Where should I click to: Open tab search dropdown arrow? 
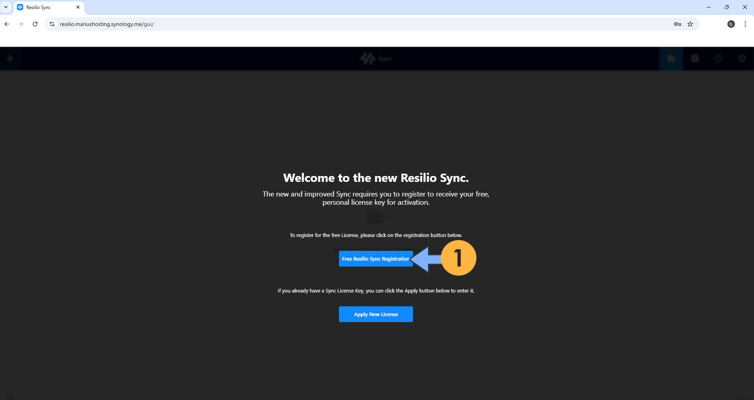click(x=6, y=7)
